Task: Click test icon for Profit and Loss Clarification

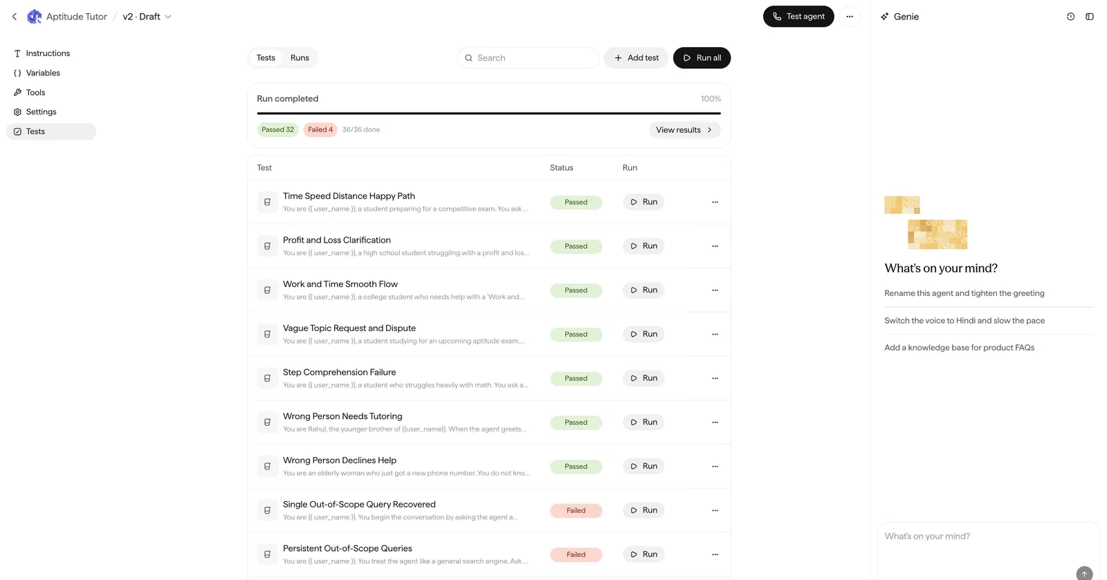Action: click(x=267, y=246)
